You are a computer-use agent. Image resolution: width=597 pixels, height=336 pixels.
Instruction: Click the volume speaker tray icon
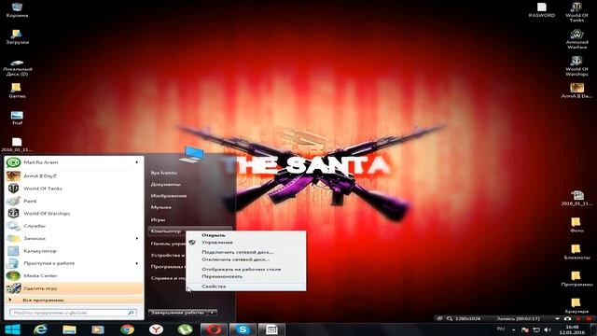pos(548,329)
